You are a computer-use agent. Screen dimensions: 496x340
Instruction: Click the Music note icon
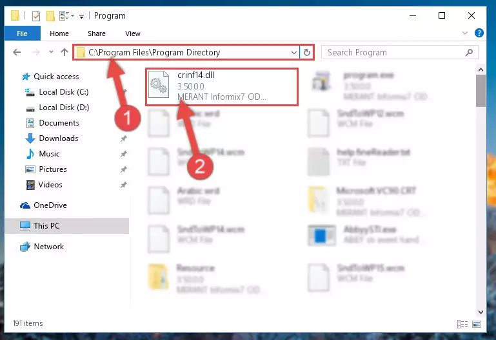pos(30,154)
